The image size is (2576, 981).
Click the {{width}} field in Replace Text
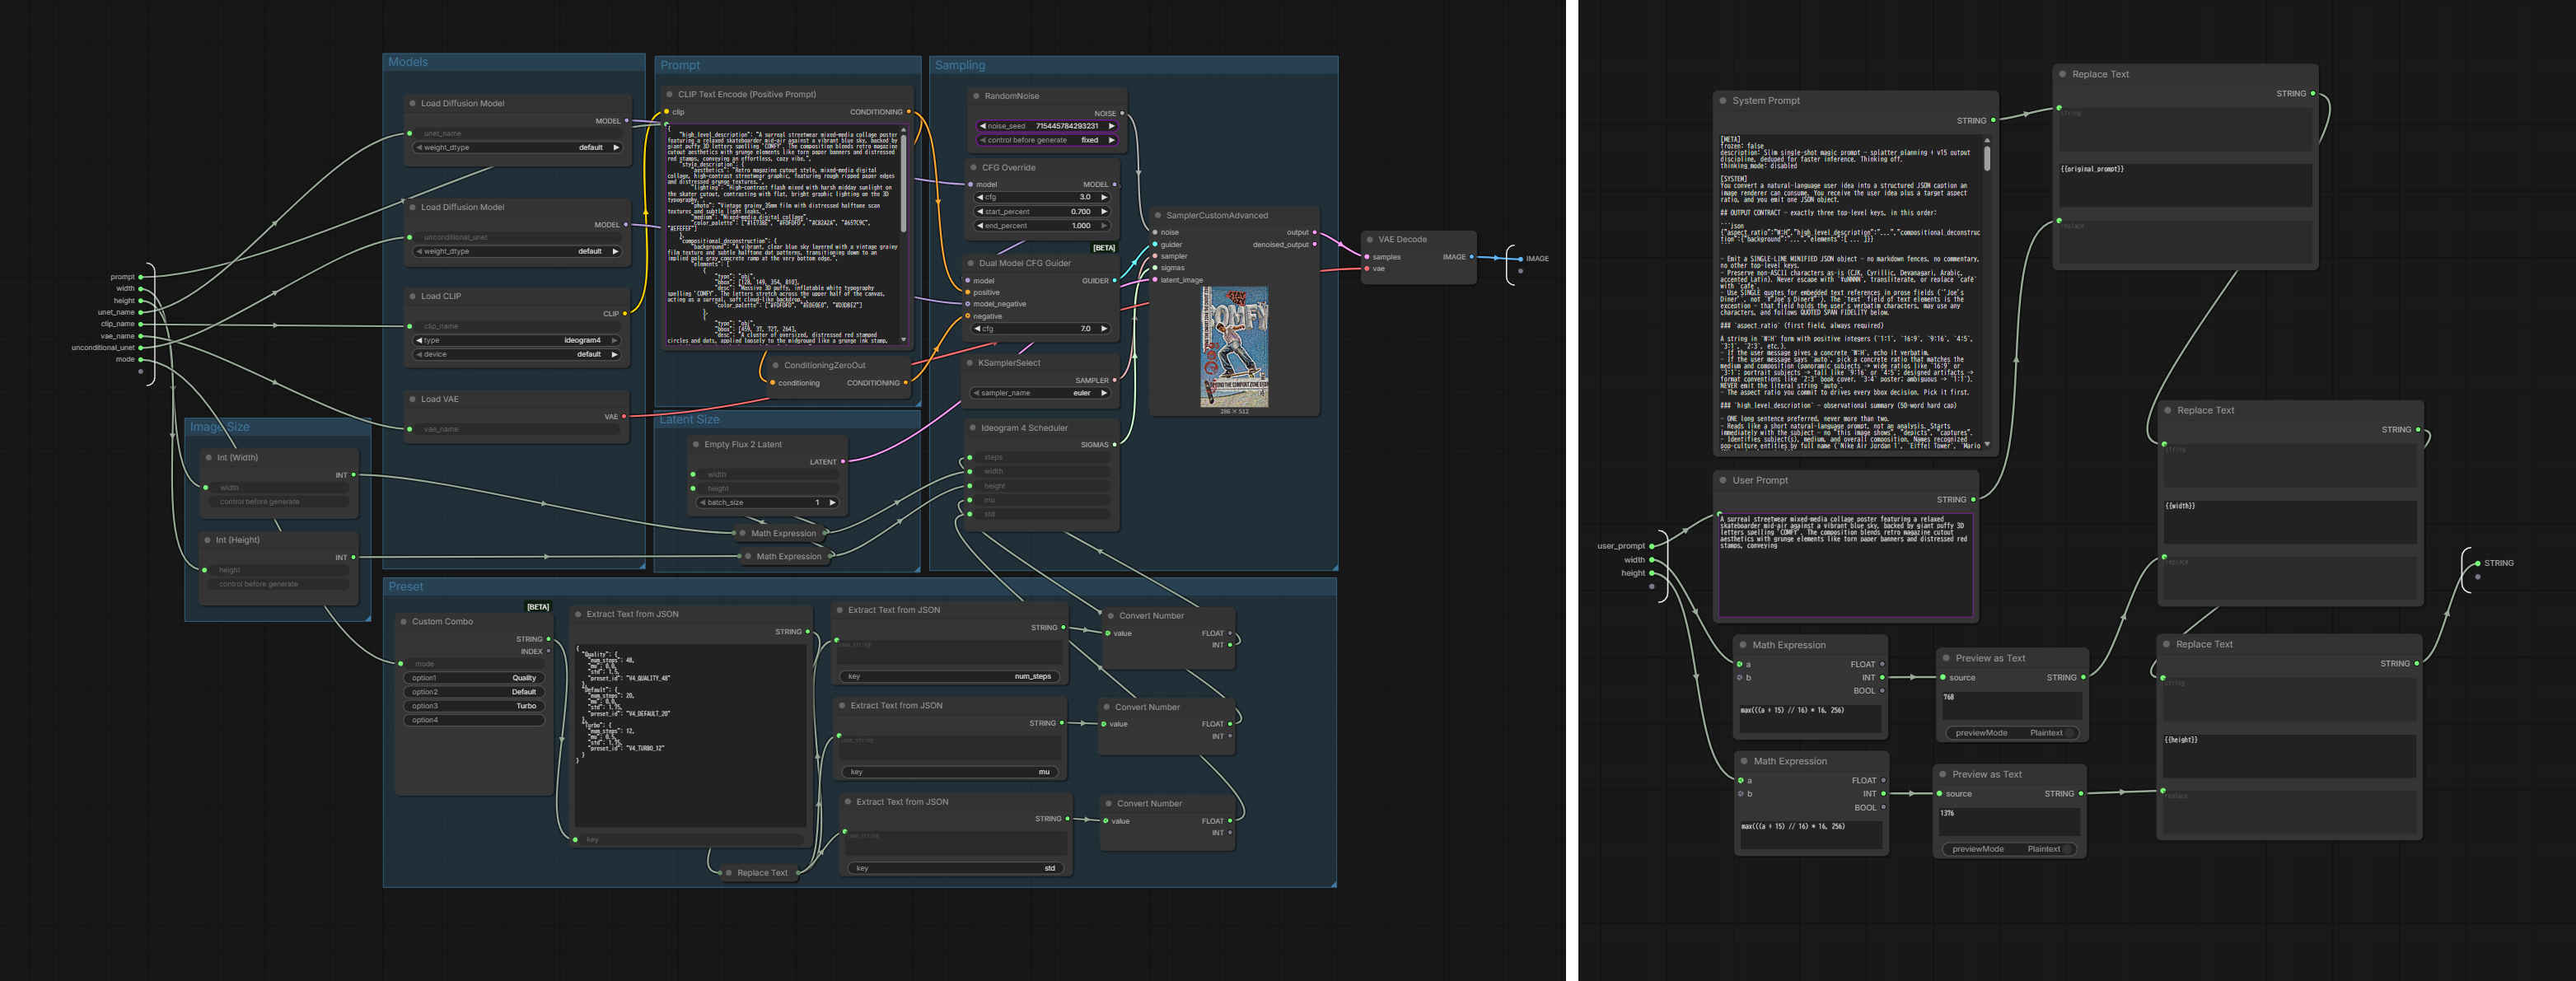tap(2290, 521)
